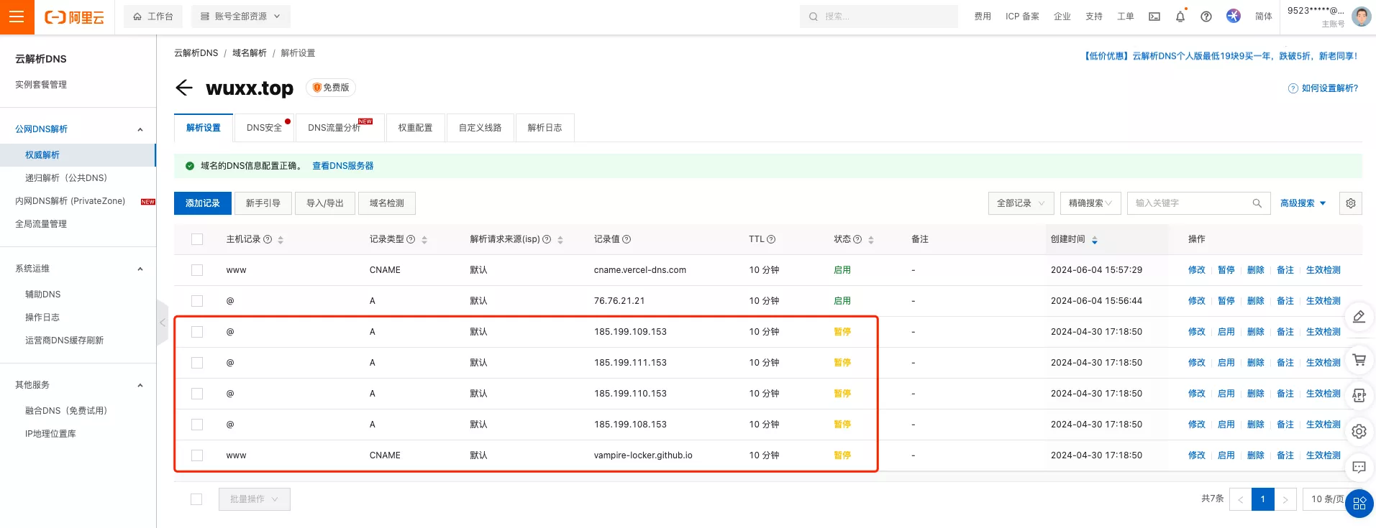Check the www cname.vercel-dns.com row

click(197, 270)
